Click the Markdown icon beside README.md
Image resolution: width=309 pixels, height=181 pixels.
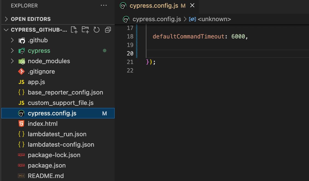pos(21,176)
